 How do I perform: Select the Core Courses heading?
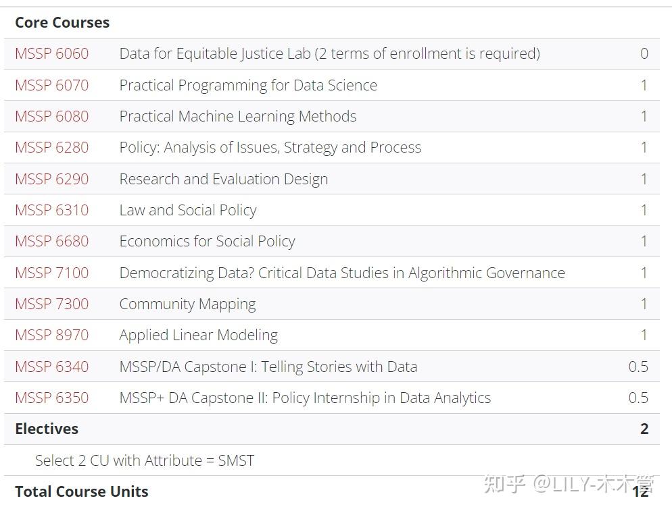(62, 22)
